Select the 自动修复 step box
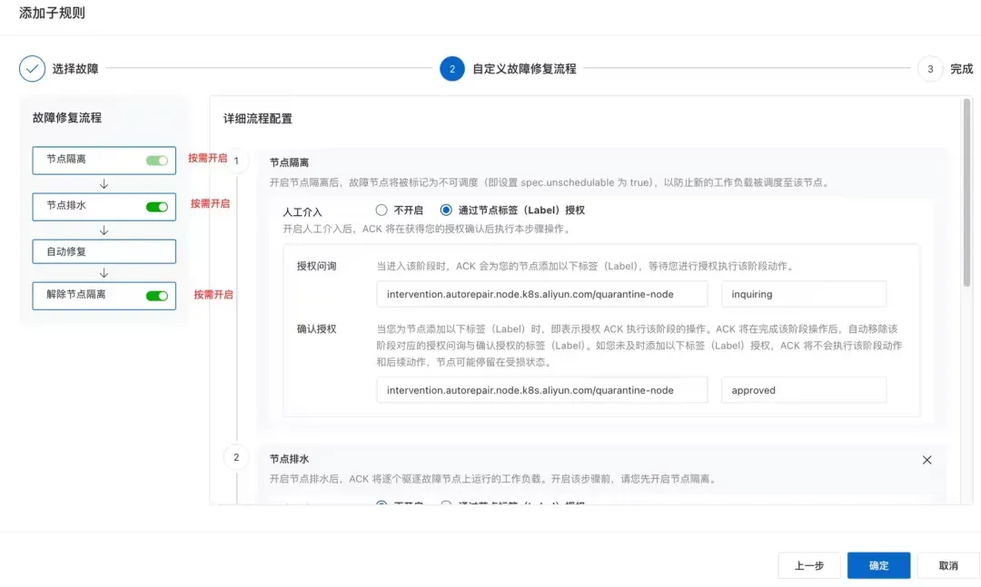The image size is (981, 587). click(x=104, y=251)
